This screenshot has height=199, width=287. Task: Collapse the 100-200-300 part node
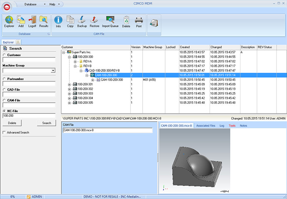click(x=69, y=57)
